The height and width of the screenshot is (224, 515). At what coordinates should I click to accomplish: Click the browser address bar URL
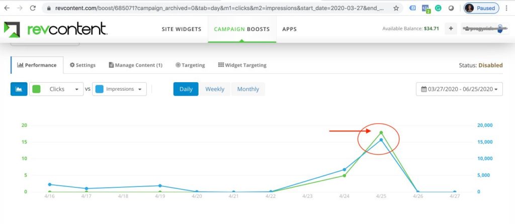216,9
